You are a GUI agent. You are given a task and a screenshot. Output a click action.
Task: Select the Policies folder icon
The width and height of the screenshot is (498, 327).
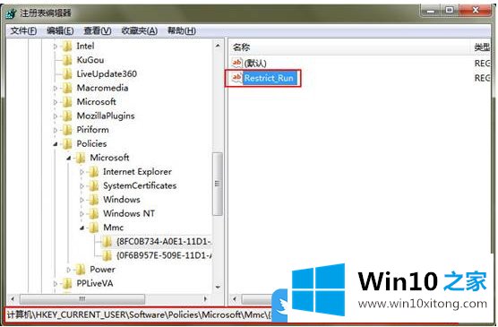[67, 144]
